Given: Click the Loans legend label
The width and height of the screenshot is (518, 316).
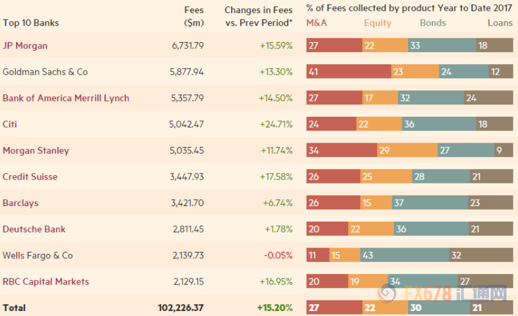Looking at the screenshot, I should click(500, 23).
